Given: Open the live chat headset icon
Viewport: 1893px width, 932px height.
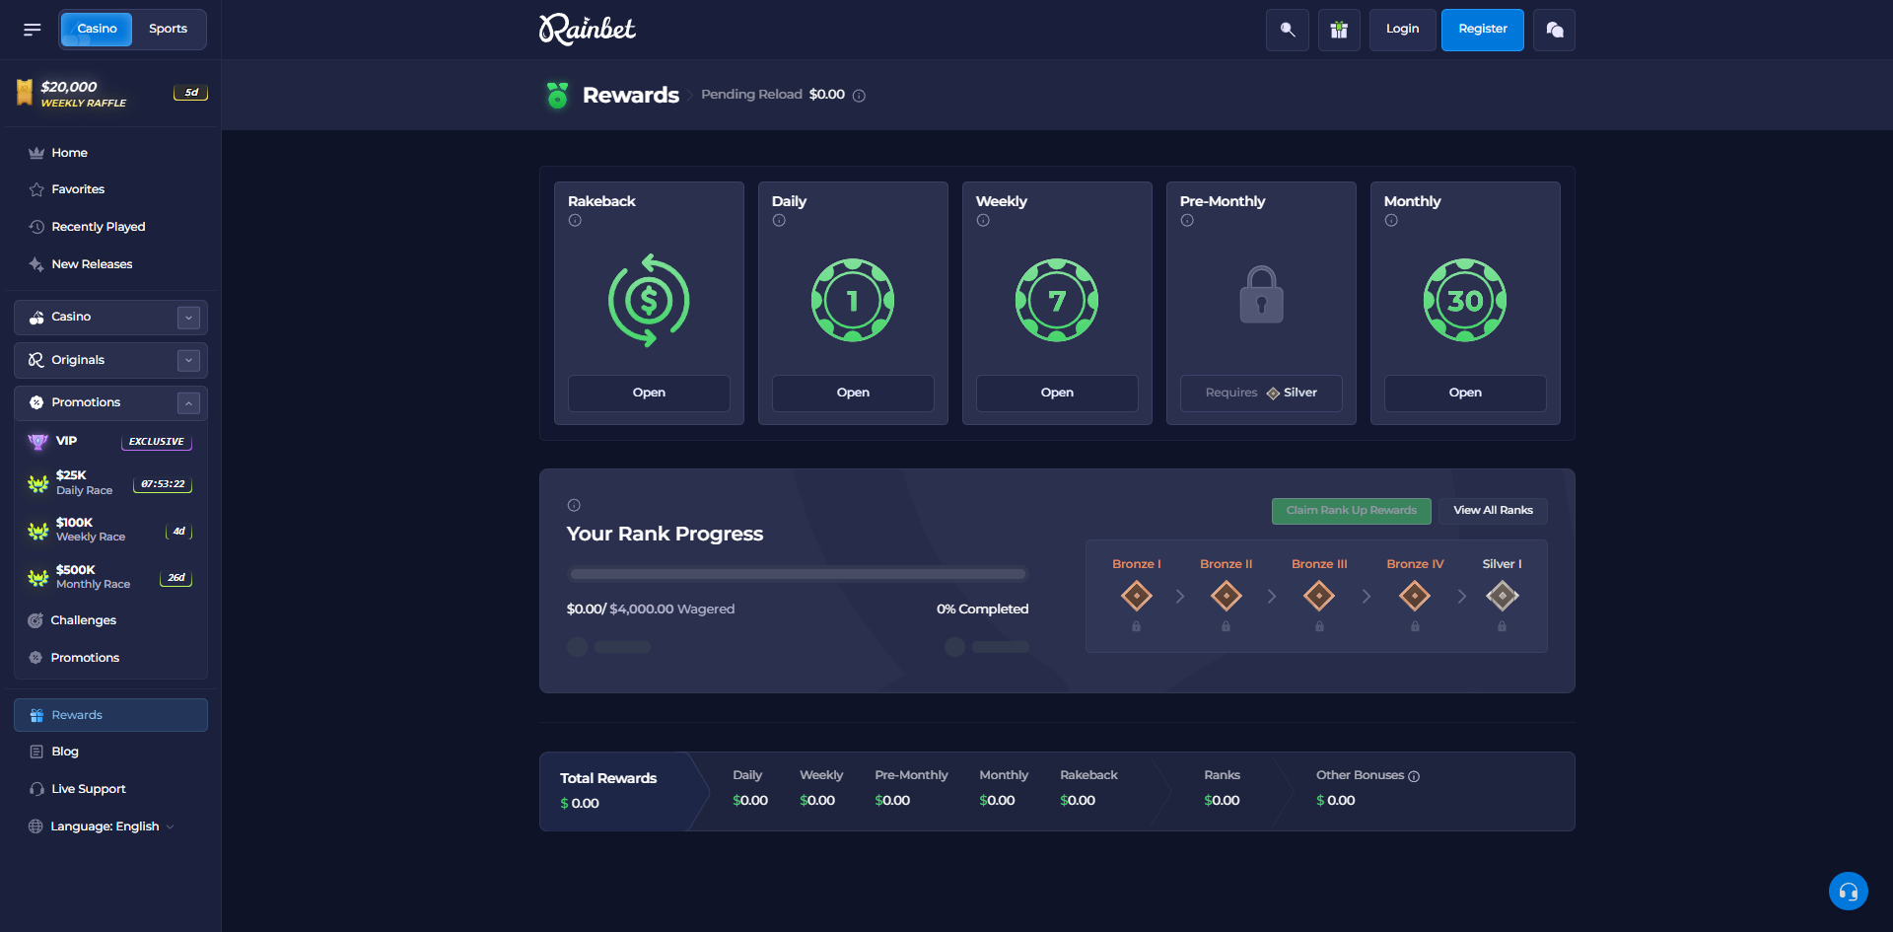Looking at the screenshot, I should (1849, 891).
